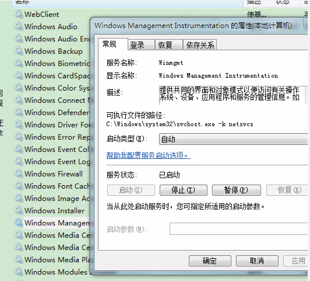This screenshot has height=281, width=310.
Task: Open the 帮助我配置服务启动选项 link
Action: click(148, 155)
